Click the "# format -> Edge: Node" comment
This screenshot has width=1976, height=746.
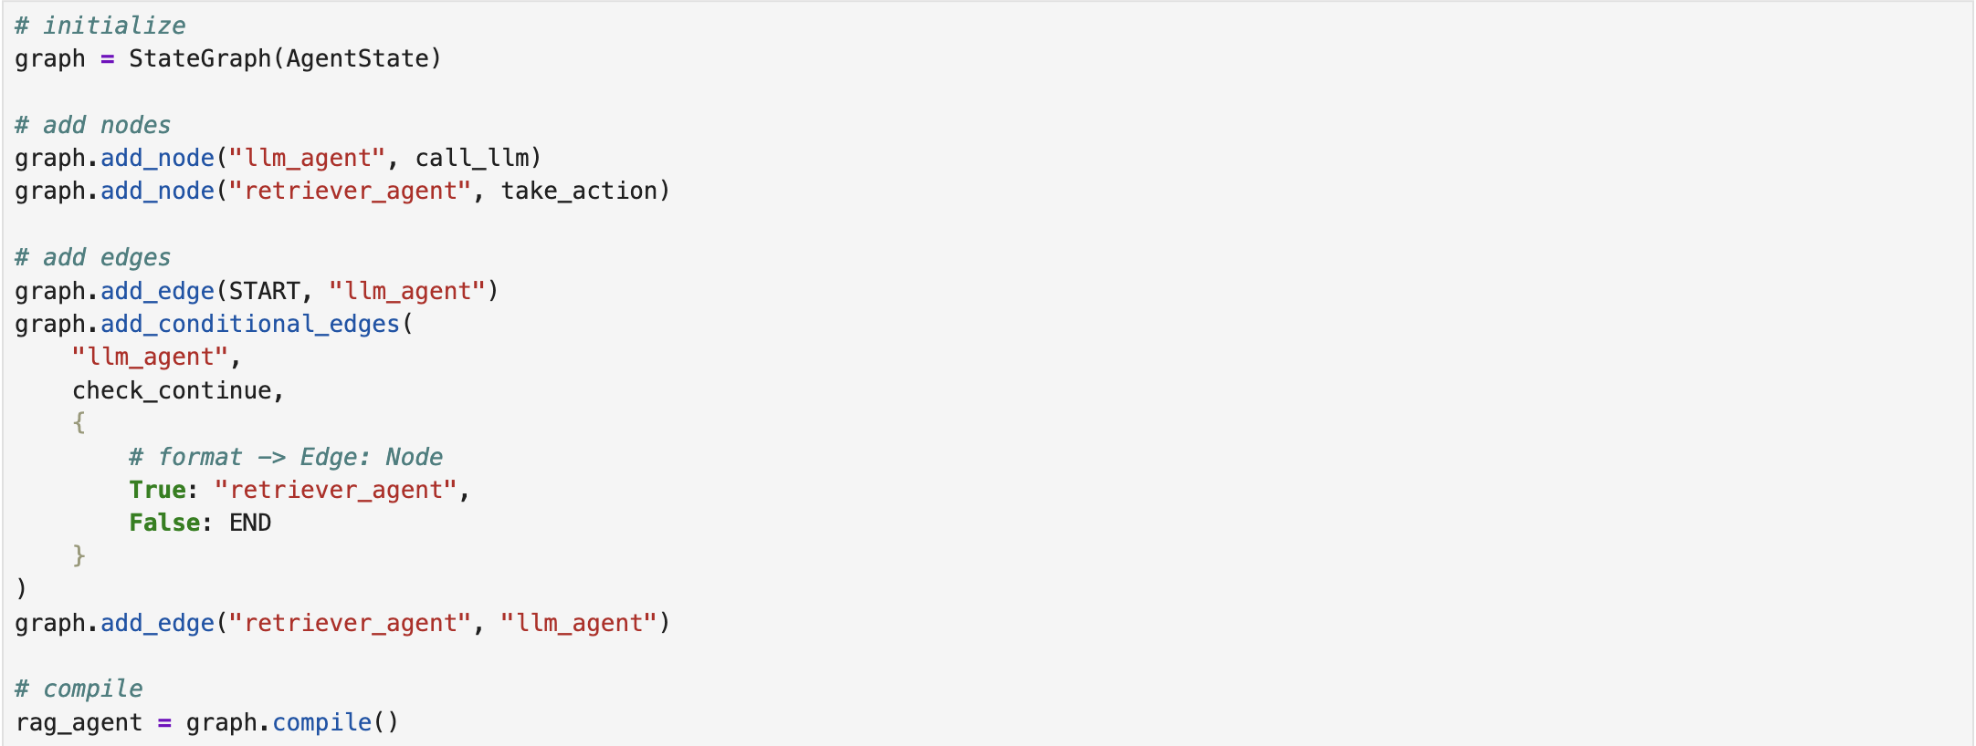tap(286, 457)
